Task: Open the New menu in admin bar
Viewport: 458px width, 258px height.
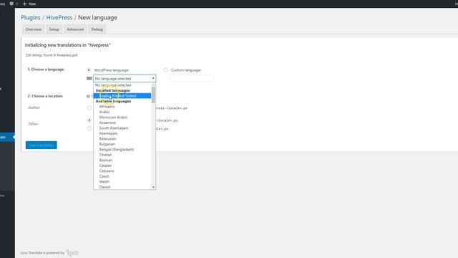Action: (x=29, y=4)
